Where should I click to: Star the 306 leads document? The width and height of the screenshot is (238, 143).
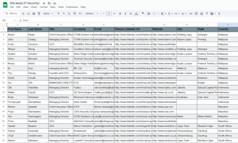click(44, 3)
